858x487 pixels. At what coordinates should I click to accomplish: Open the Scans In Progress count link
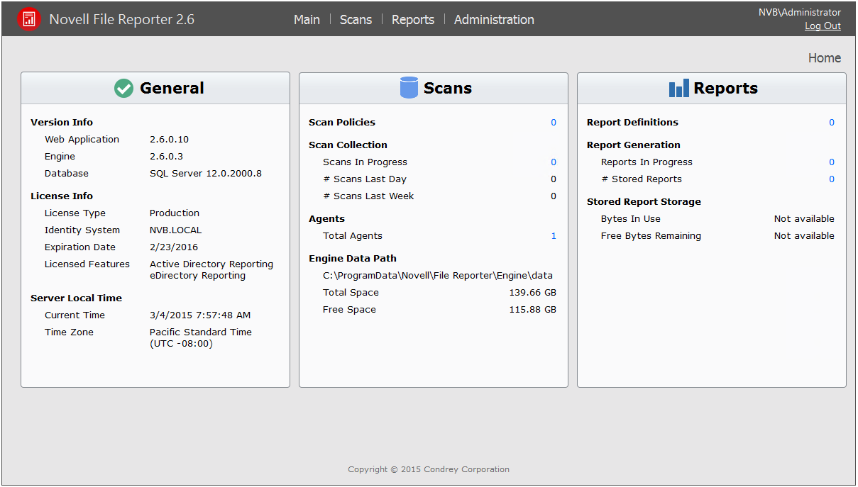click(x=554, y=162)
